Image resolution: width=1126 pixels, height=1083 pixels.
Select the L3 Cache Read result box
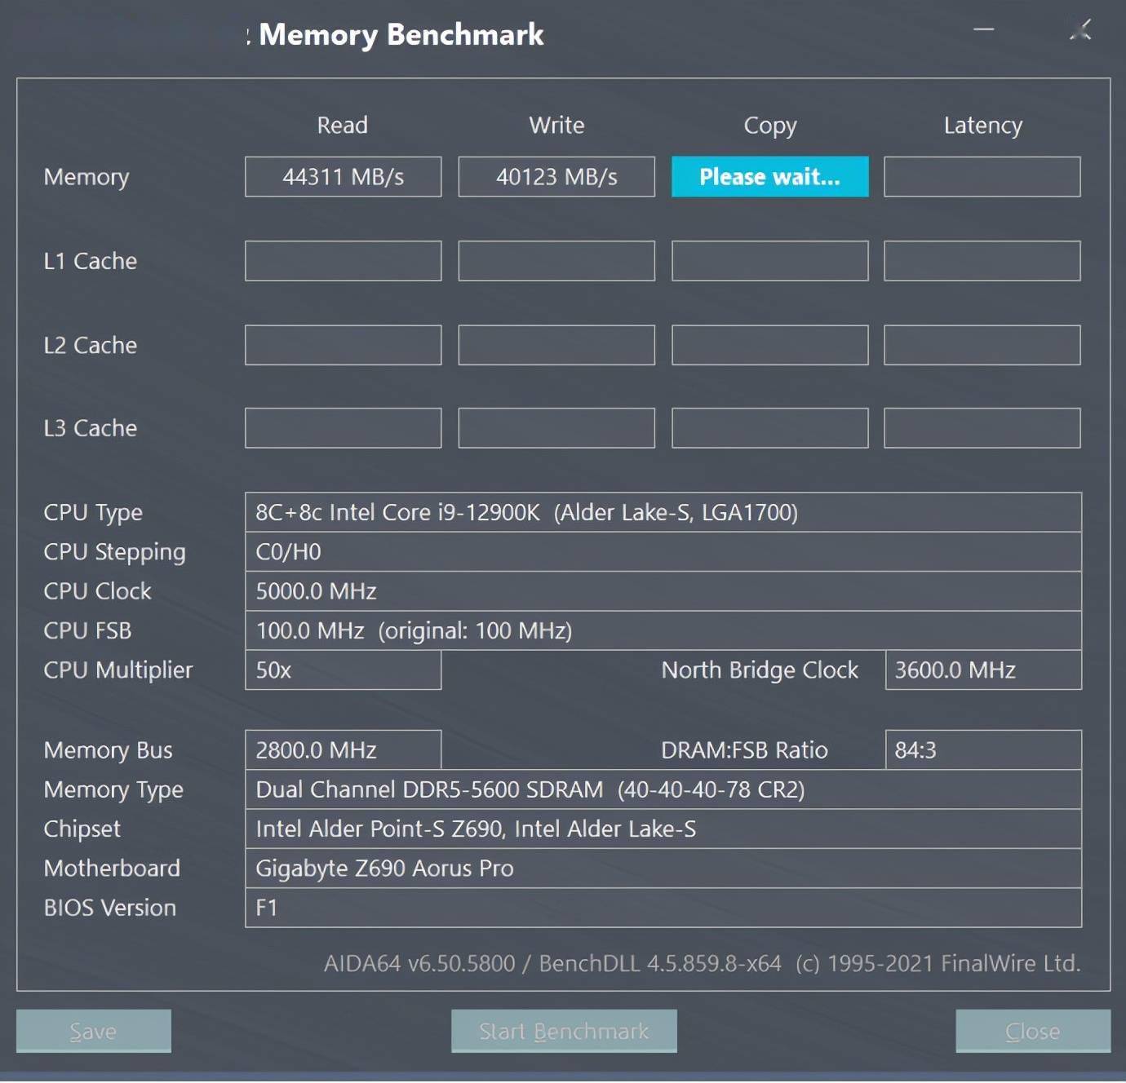(x=344, y=428)
